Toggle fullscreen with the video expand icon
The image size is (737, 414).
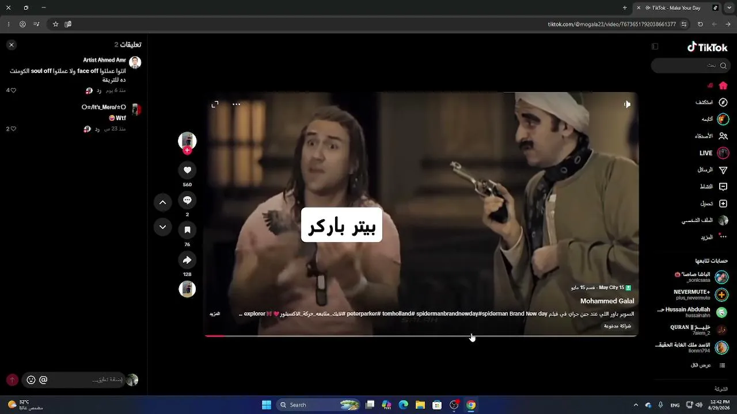click(215, 104)
